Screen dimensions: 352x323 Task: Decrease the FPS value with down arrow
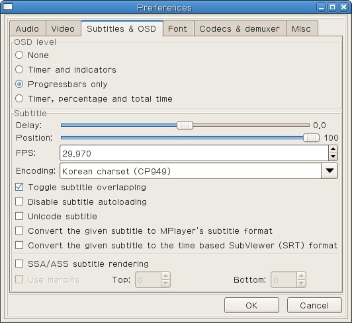pyautogui.click(x=333, y=157)
